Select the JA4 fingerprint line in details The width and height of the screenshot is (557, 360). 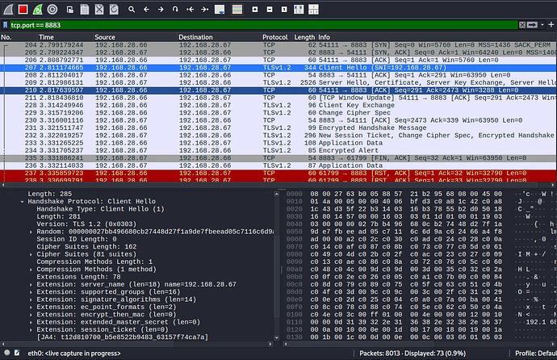tap(123, 337)
